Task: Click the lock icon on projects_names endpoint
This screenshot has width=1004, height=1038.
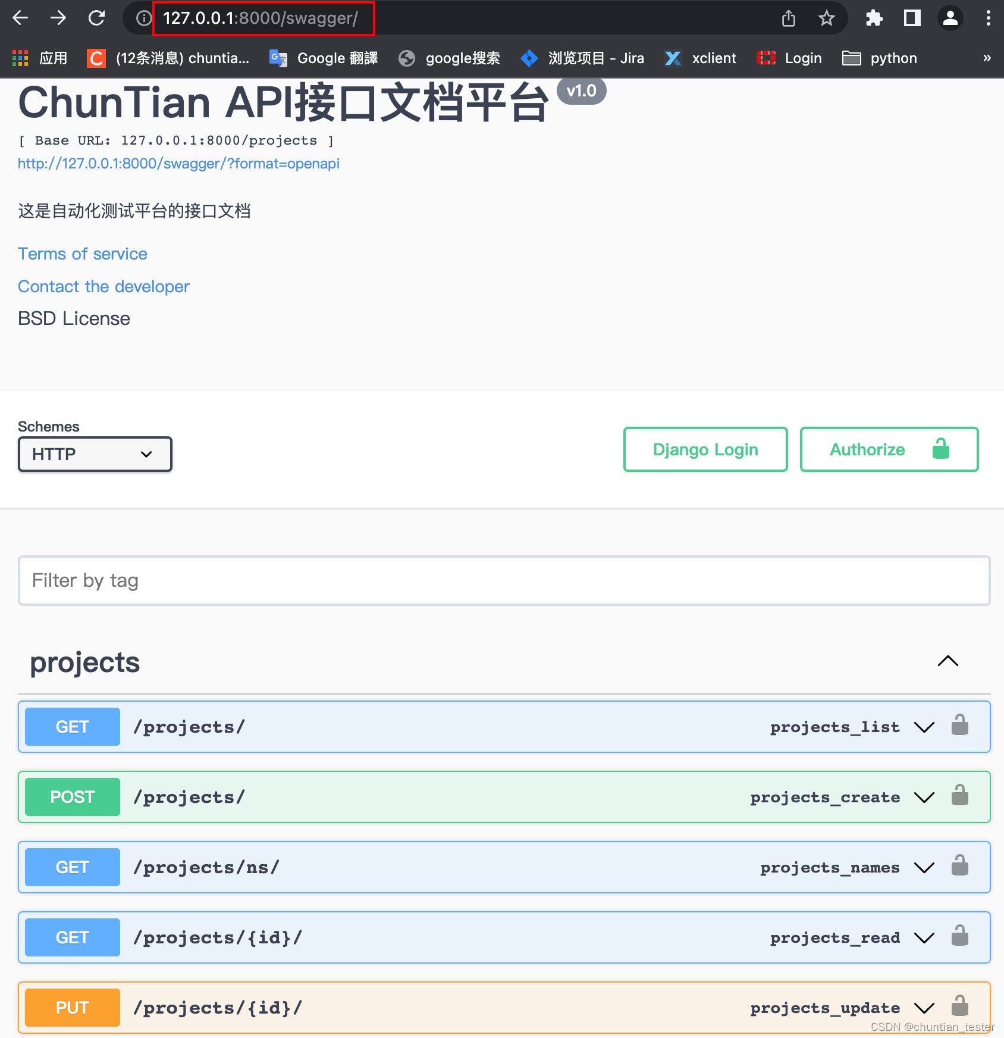Action: tap(959, 867)
